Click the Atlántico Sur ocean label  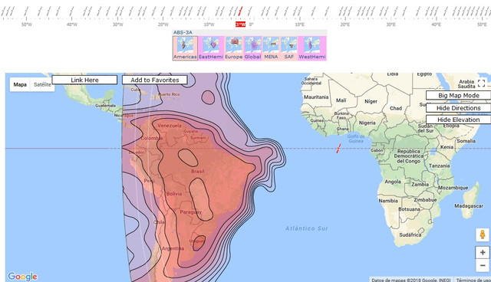click(307, 228)
